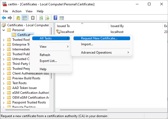Choose Request New Certificate from submenu
Image resolution: width=168 pixels, height=119 pixels.
99,38
